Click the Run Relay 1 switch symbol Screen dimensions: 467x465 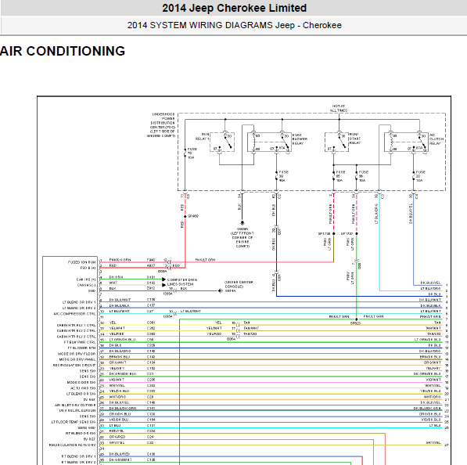tap(222, 142)
